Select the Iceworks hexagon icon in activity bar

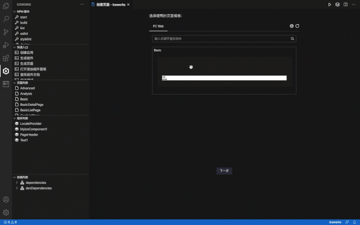(6, 71)
